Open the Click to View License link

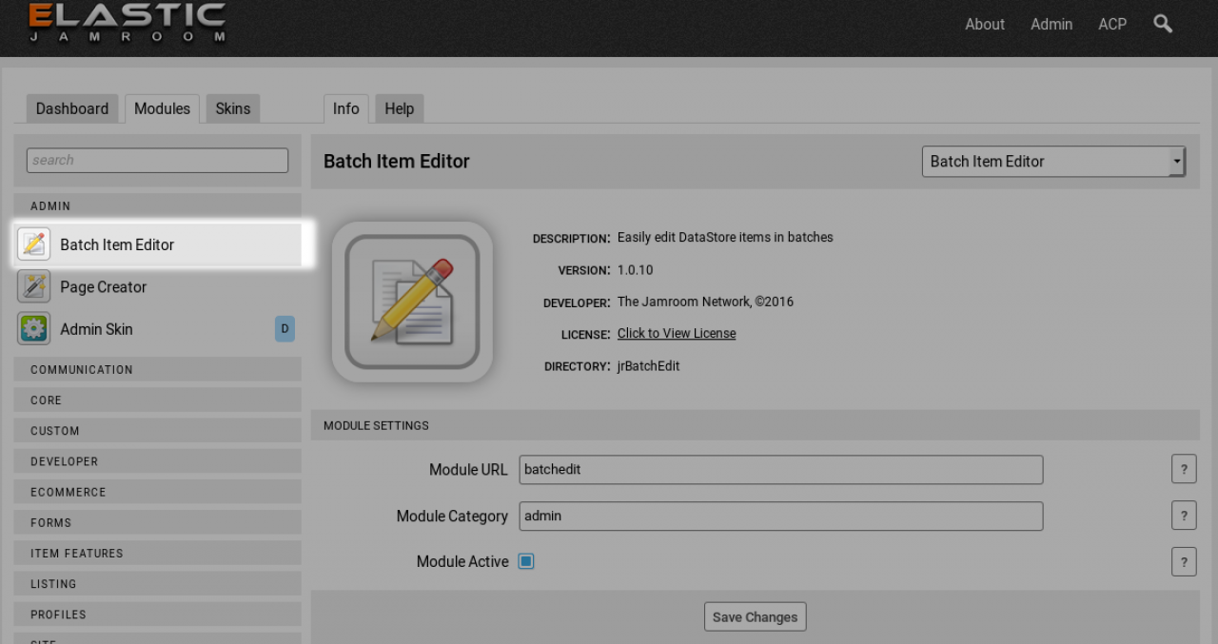pos(677,333)
